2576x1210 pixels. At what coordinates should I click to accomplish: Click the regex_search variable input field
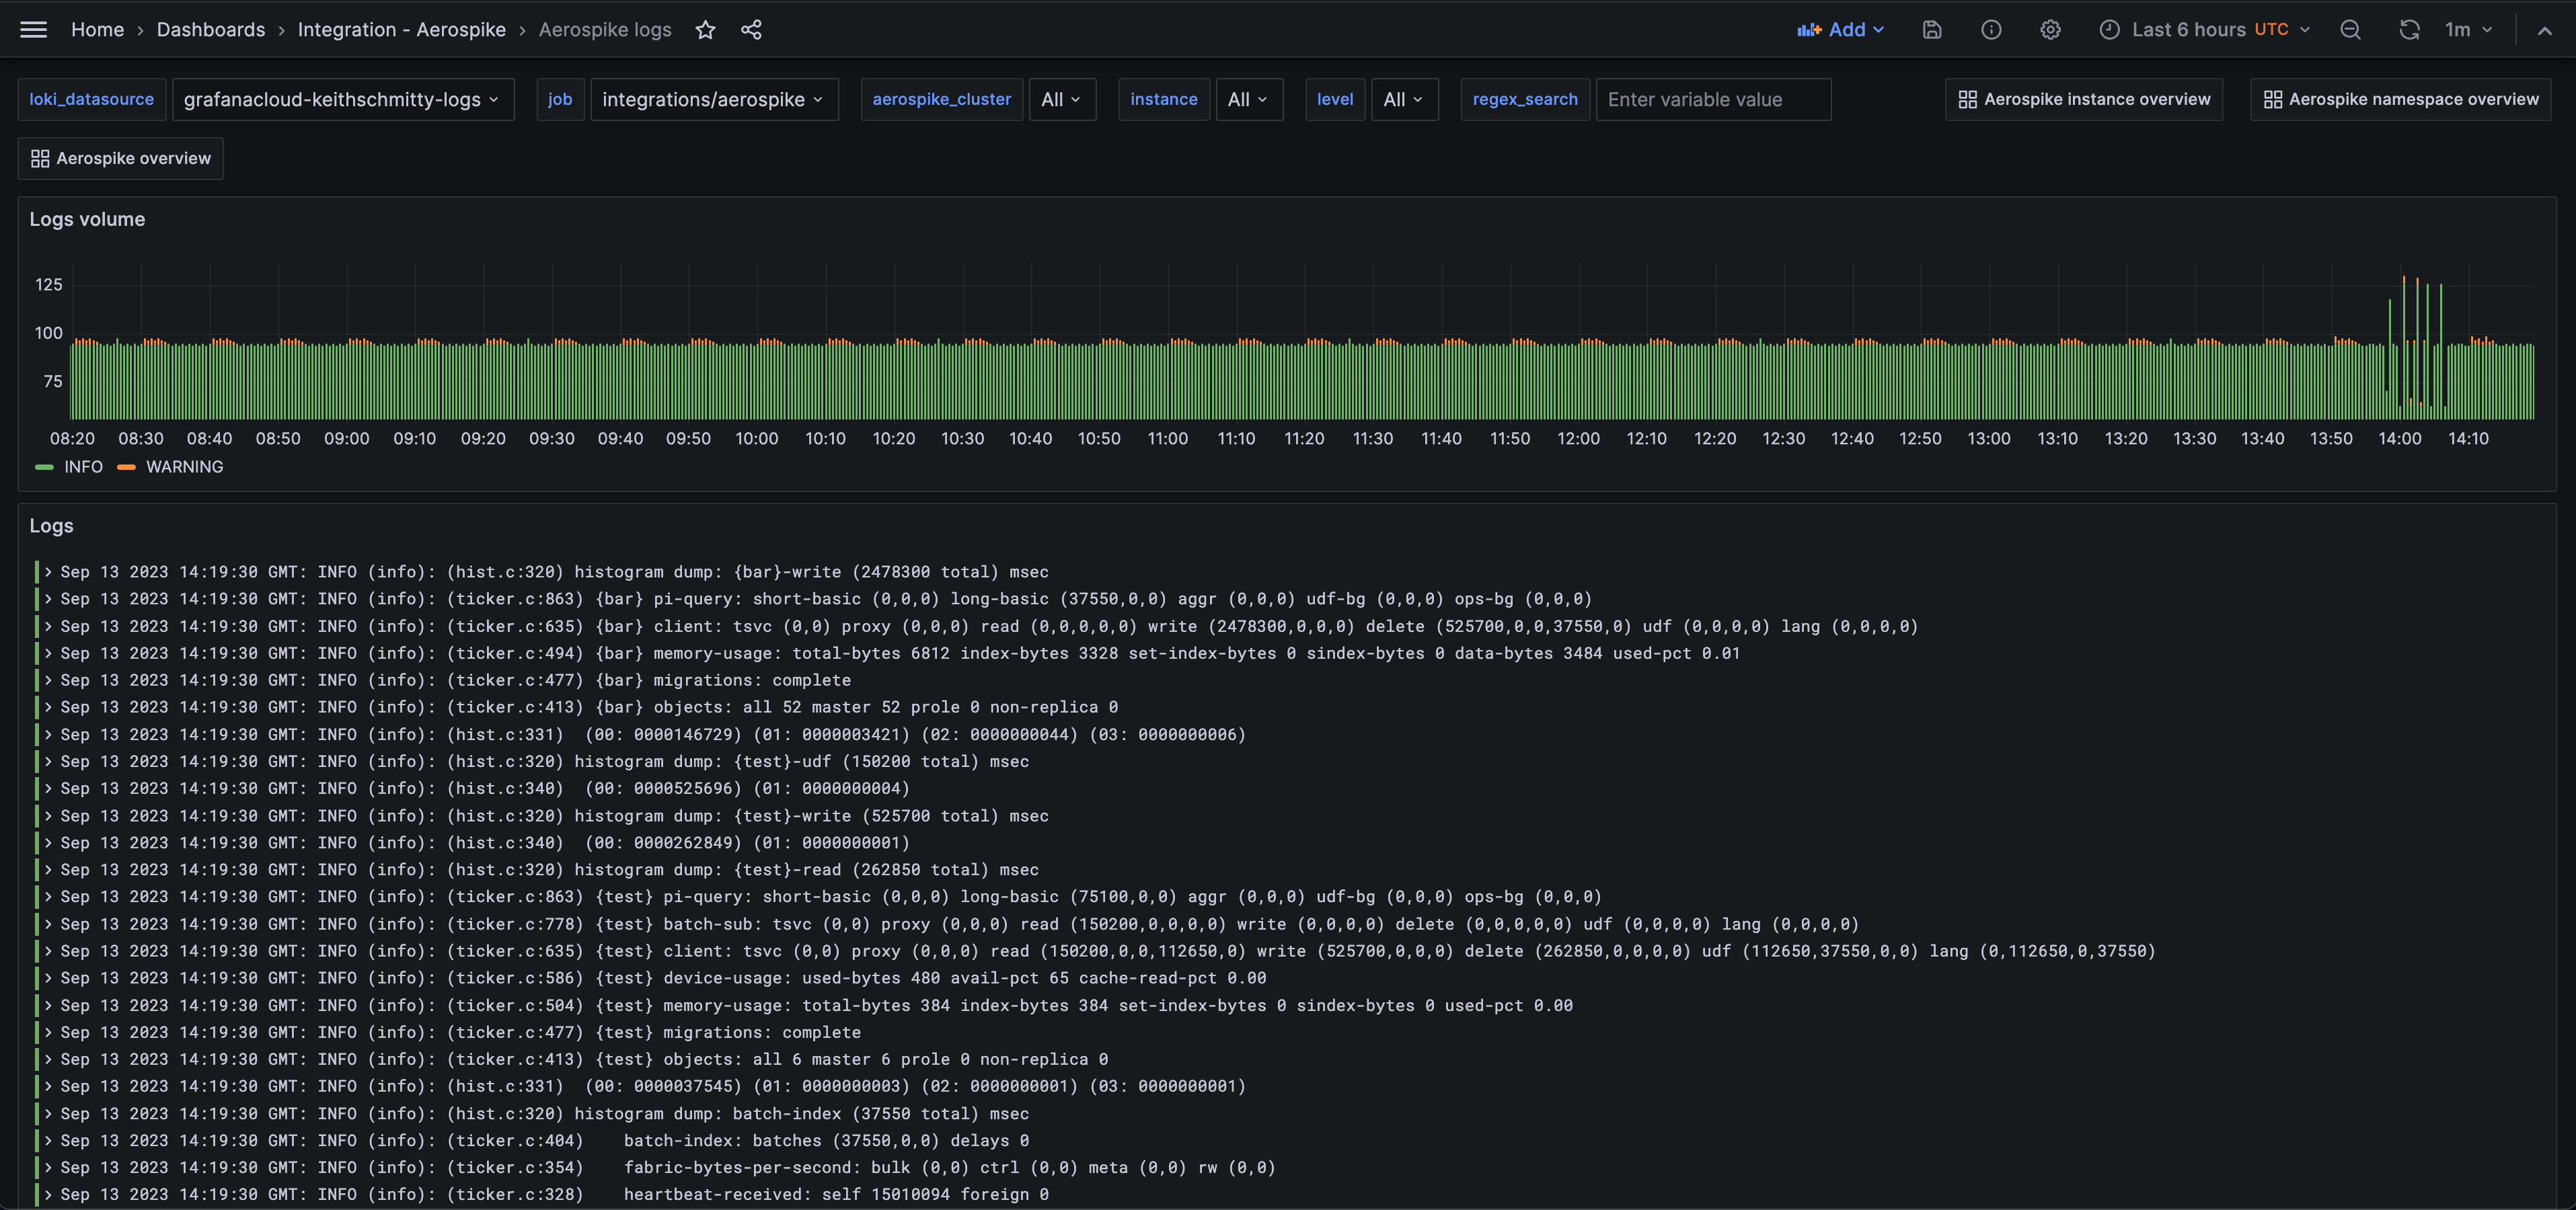(x=1713, y=99)
